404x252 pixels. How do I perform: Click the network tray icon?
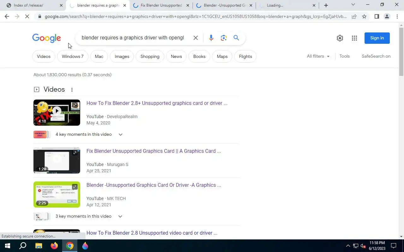coord(356,246)
